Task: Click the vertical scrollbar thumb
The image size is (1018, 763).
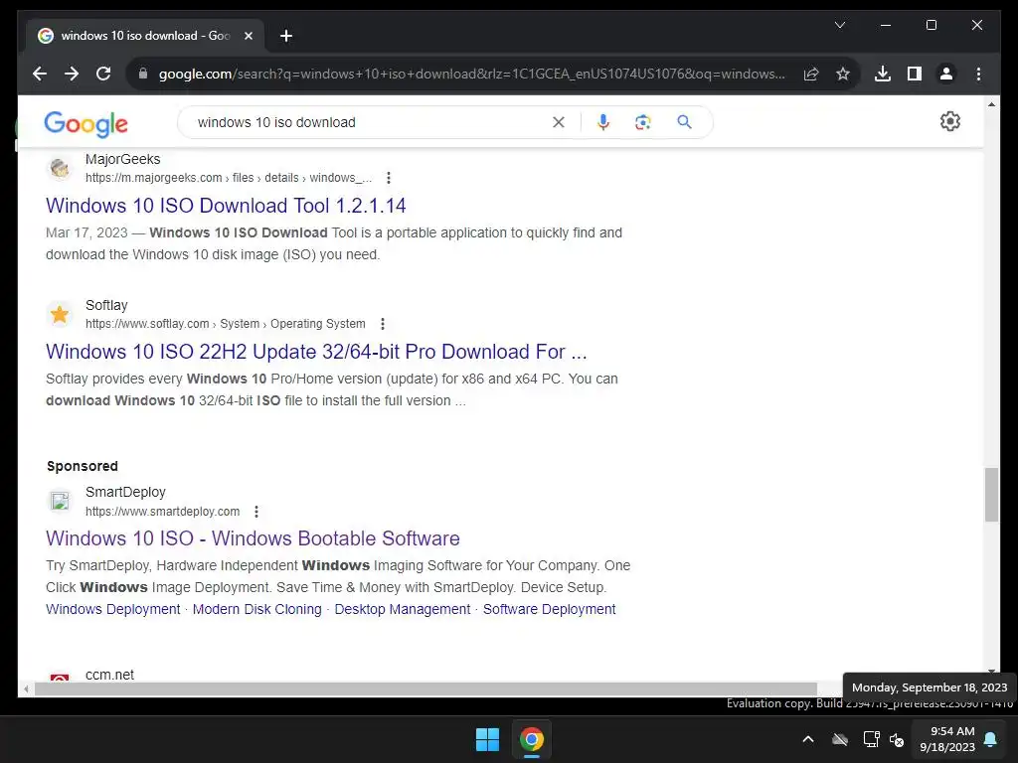Action: pyautogui.click(x=991, y=495)
